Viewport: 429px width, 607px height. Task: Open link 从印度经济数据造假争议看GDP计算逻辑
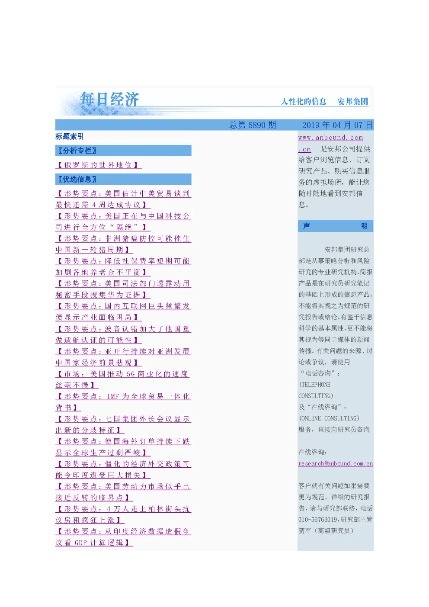[123, 537]
